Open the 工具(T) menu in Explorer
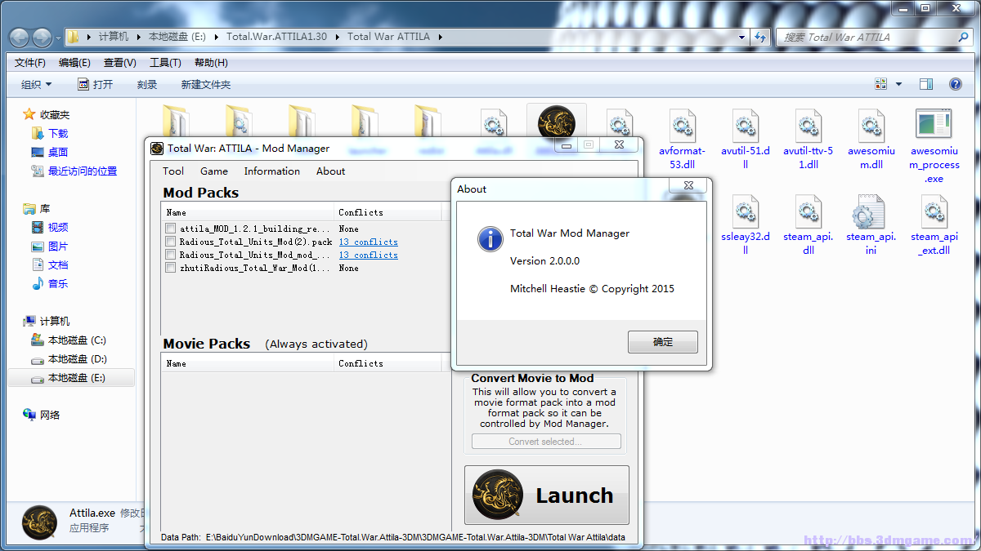Image resolution: width=981 pixels, height=551 pixels. [165, 62]
